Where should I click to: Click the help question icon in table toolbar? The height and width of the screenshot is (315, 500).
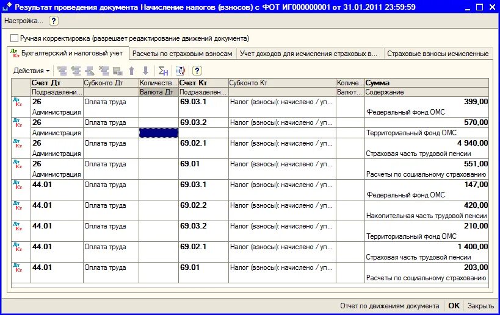click(x=197, y=71)
